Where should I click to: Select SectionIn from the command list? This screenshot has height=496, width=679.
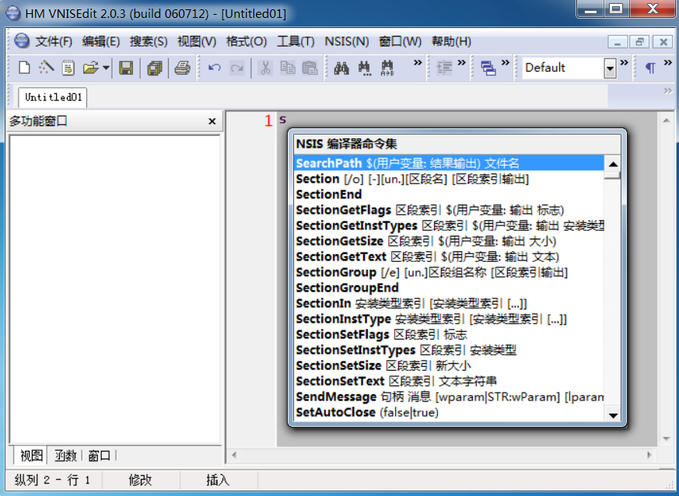449,303
